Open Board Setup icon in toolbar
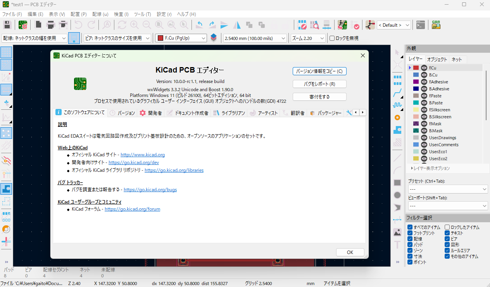 pyautogui.click(x=23, y=25)
